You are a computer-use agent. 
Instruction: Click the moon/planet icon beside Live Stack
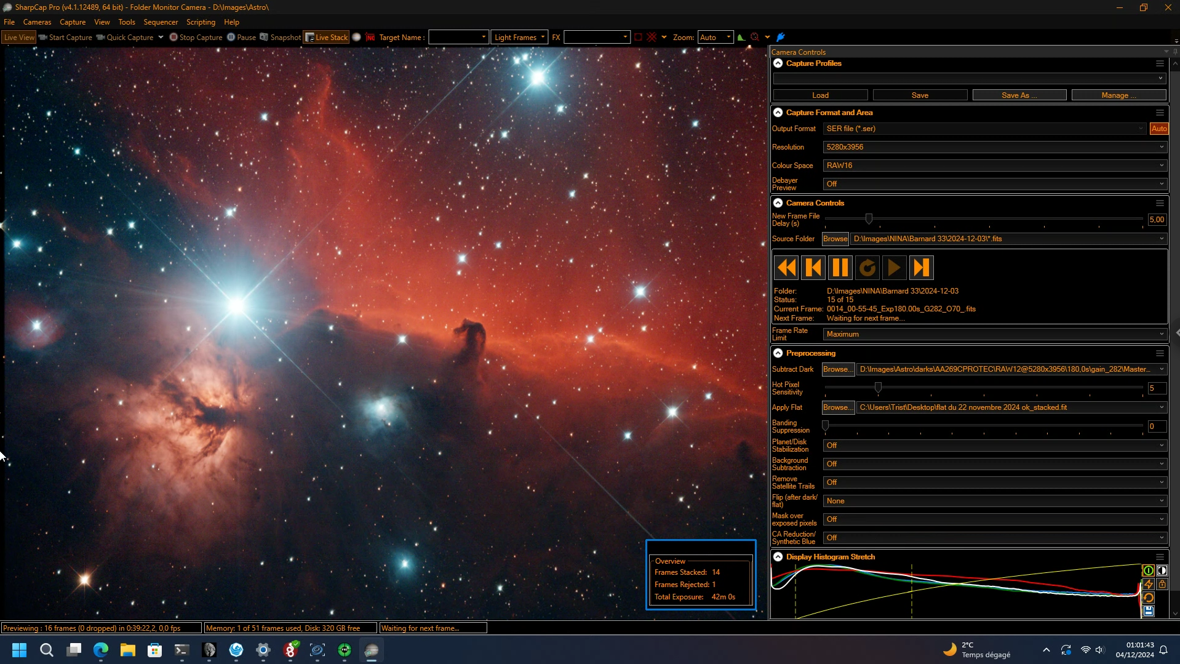(x=356, y=38)
